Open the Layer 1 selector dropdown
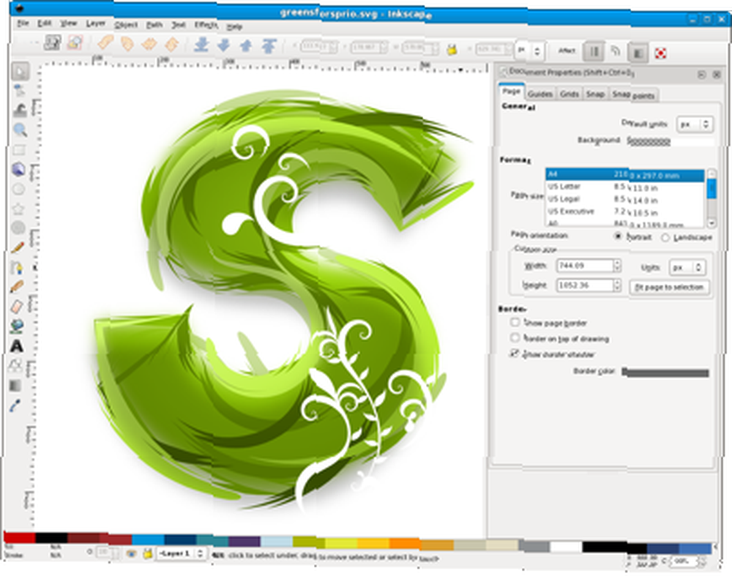Image resolution: width=732 pixels, height=576 pixels. [181, 553]
